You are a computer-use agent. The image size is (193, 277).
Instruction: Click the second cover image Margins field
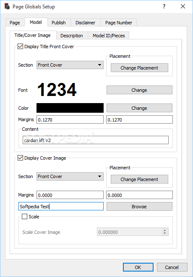139,195
